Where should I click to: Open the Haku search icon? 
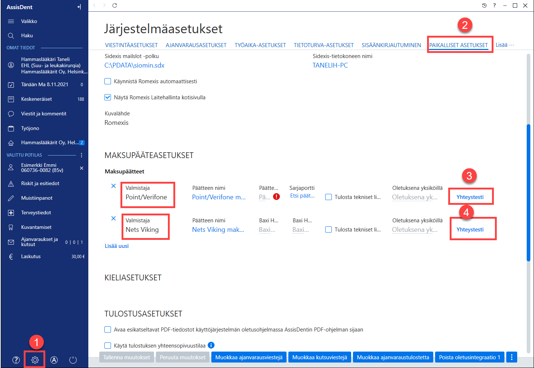click(11, 35)
